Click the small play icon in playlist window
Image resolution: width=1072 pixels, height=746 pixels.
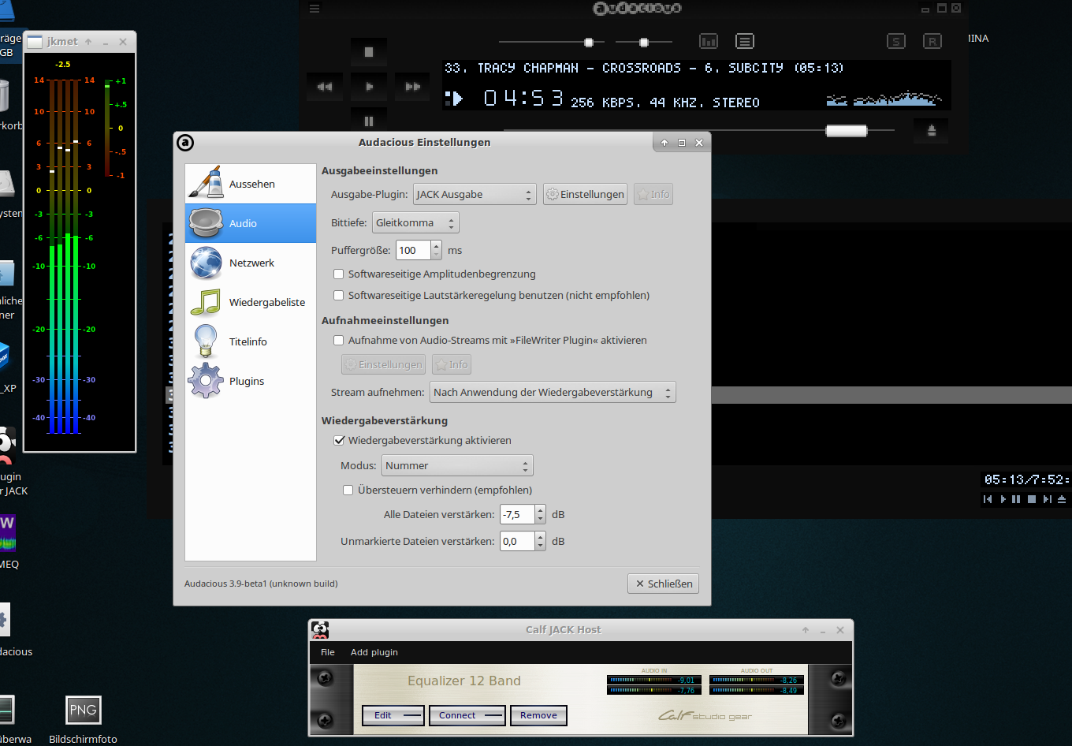coord(1003,499)
